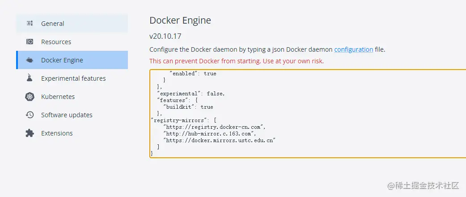Click the Experimental features flask icon
The height and width of the screenshot is (197, 466).
click(x=30, y=78)
